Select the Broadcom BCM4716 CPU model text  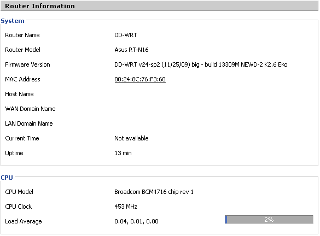click(x=154, y=192)
